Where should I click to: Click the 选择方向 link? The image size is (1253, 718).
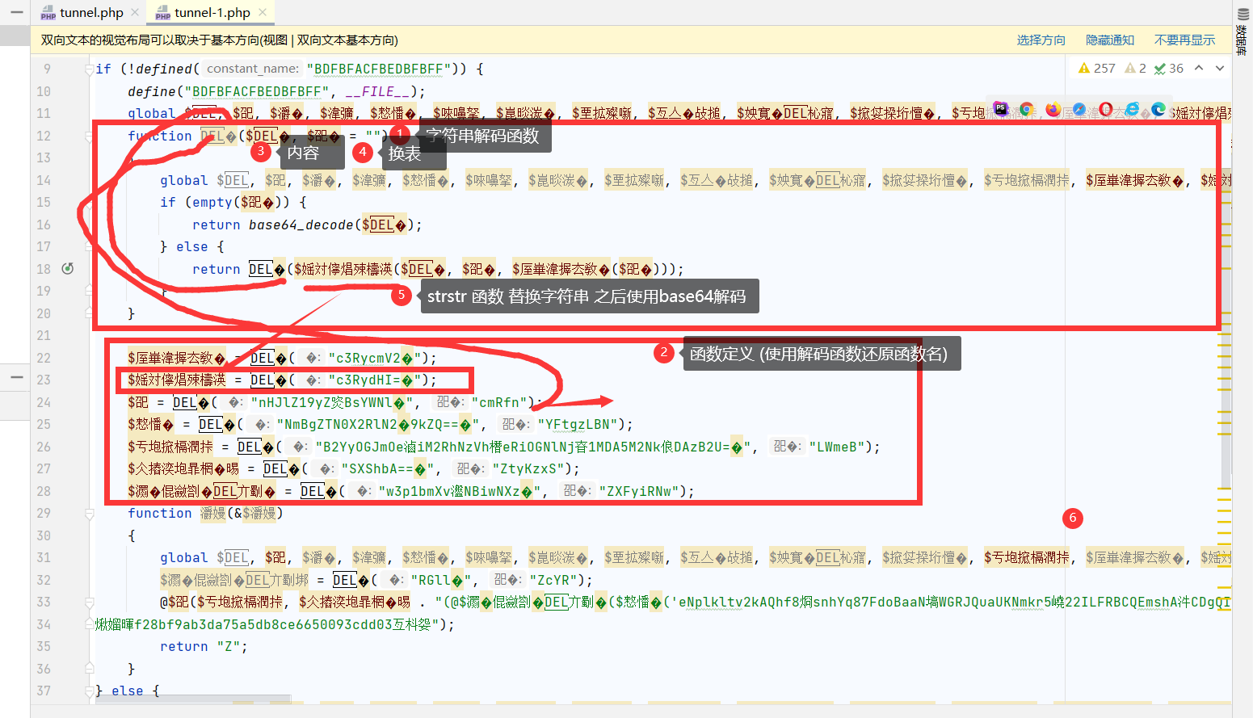point(1041,40)
